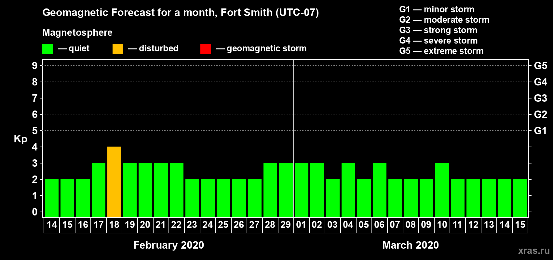Click the 'disturbed' legend label

(158, 48)
